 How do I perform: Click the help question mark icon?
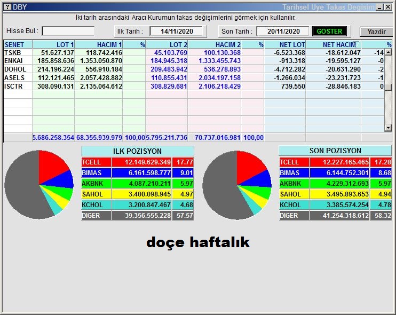coord(7,7)
